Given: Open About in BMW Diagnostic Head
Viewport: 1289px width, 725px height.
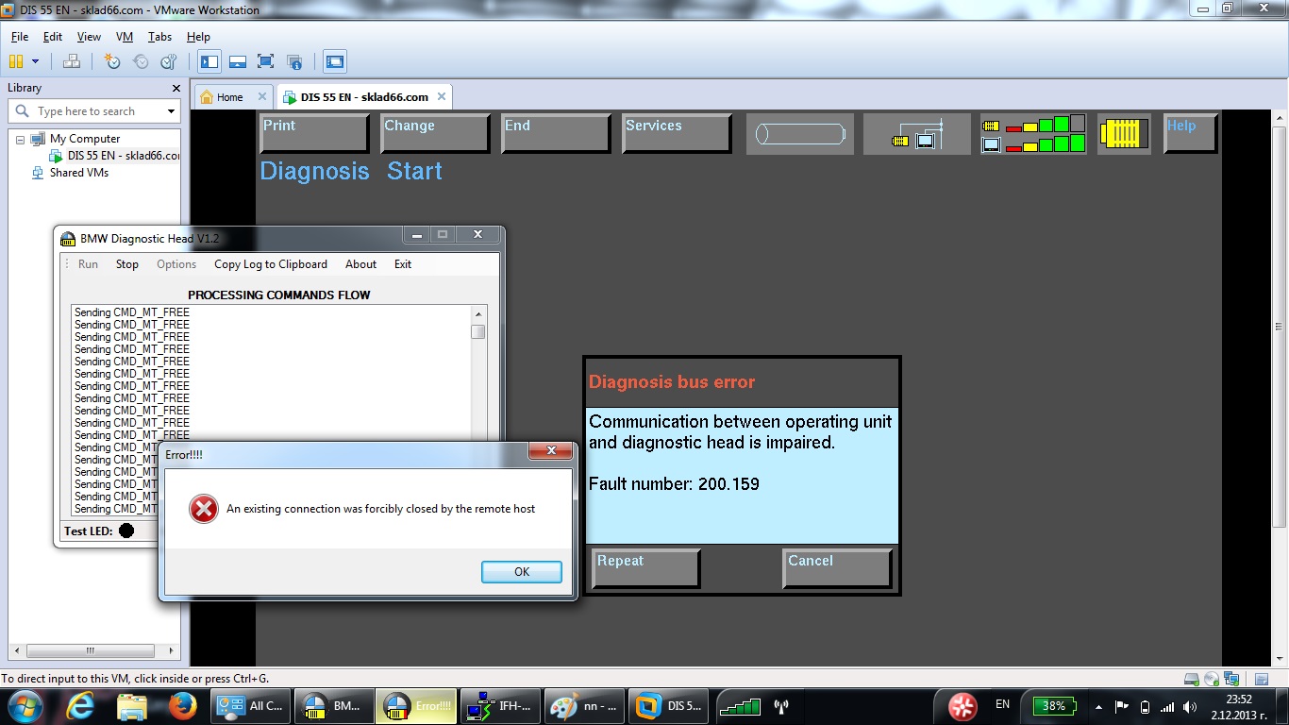Looking at the screenshot, I should tap(360, 264).
